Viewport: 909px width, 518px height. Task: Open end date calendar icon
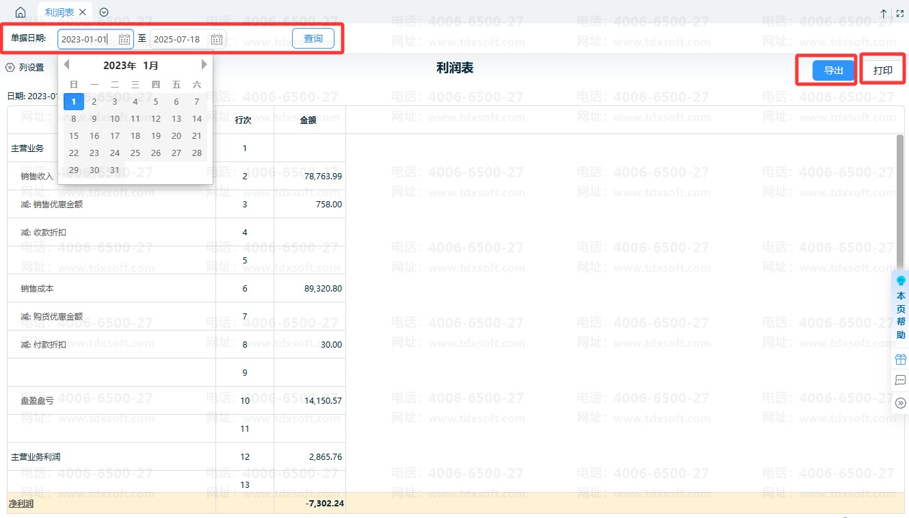[x=217, y=39]
